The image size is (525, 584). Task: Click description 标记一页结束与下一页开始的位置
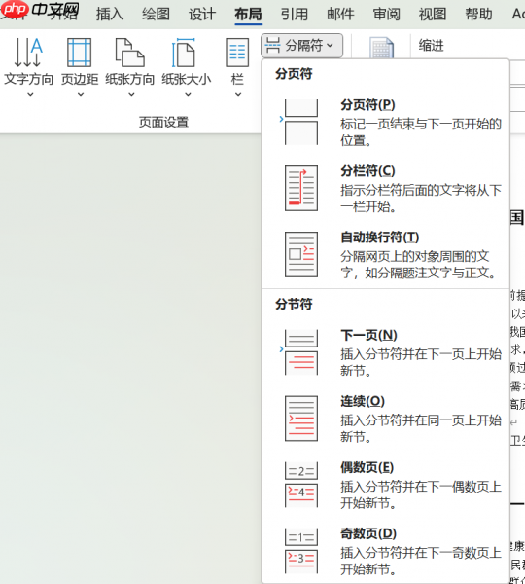point(421,131)
